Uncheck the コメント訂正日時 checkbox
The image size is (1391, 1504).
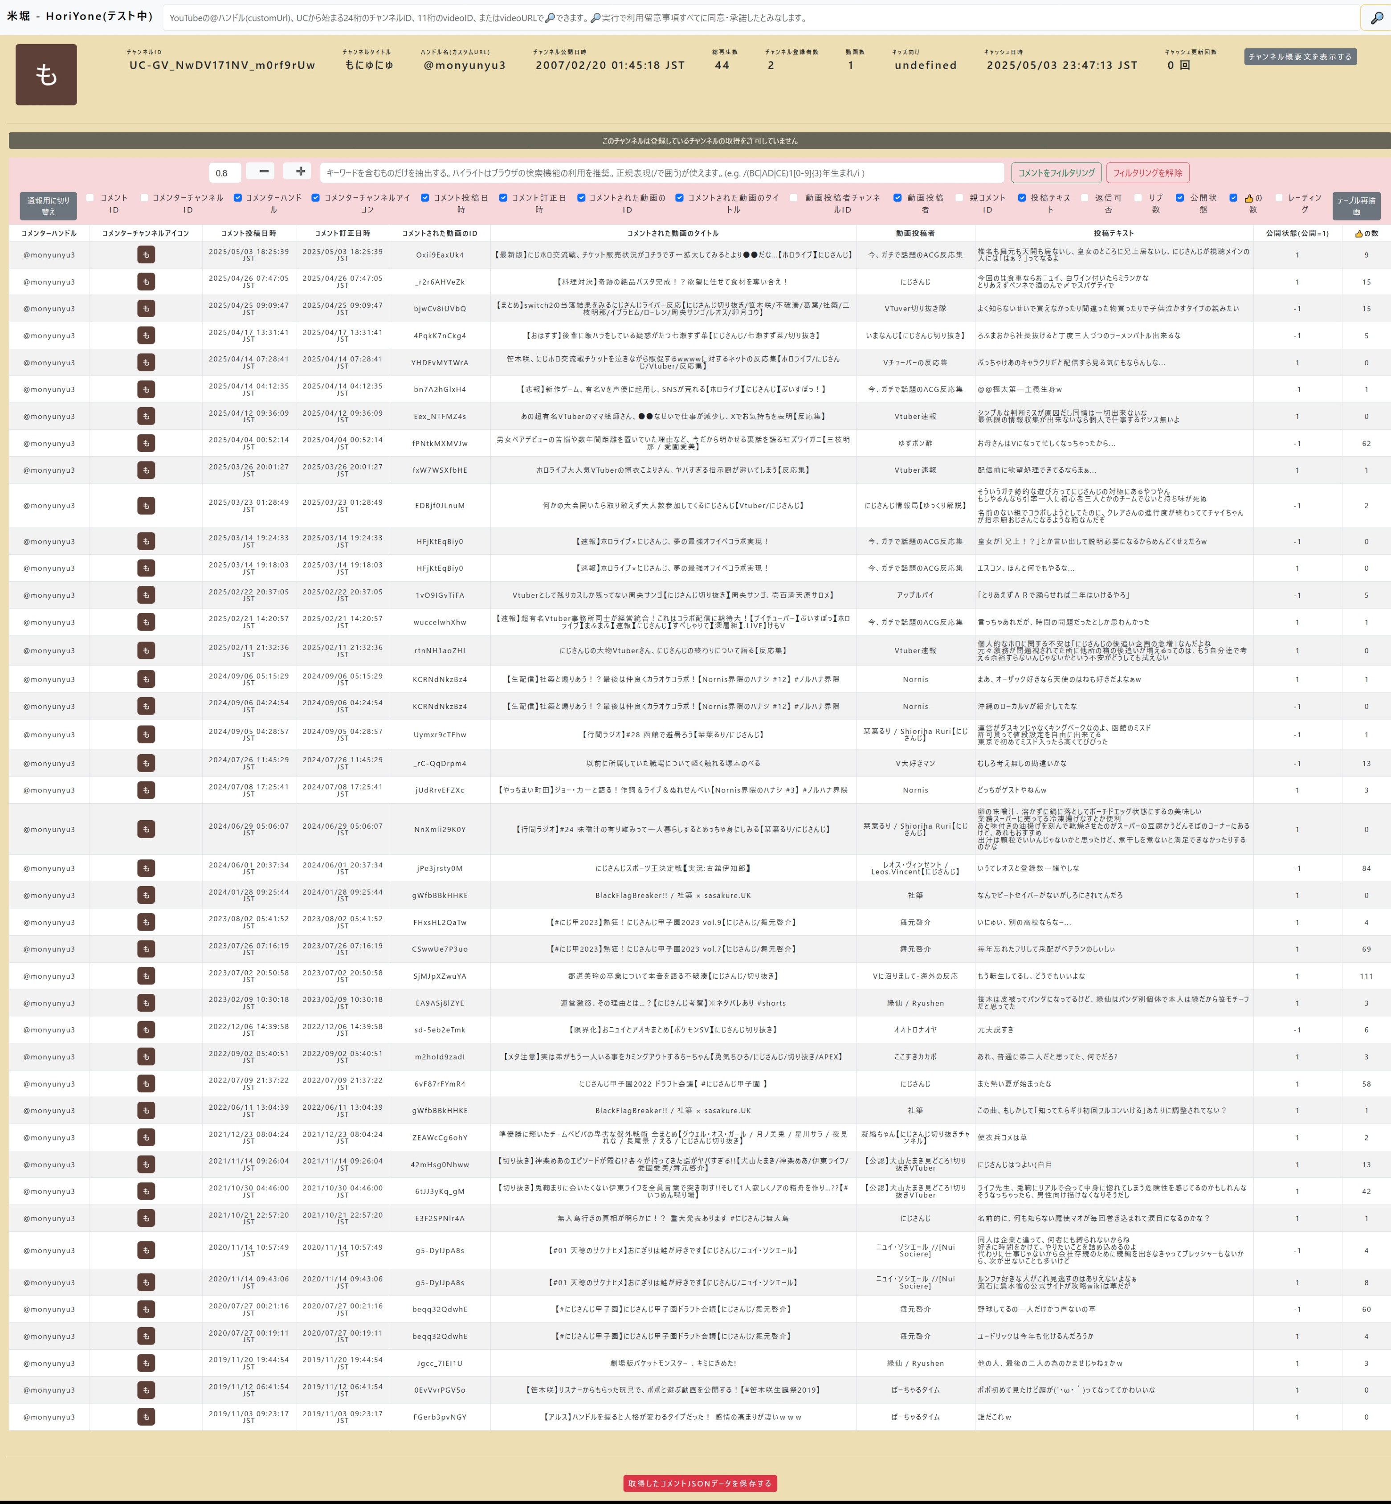[504, 198]
